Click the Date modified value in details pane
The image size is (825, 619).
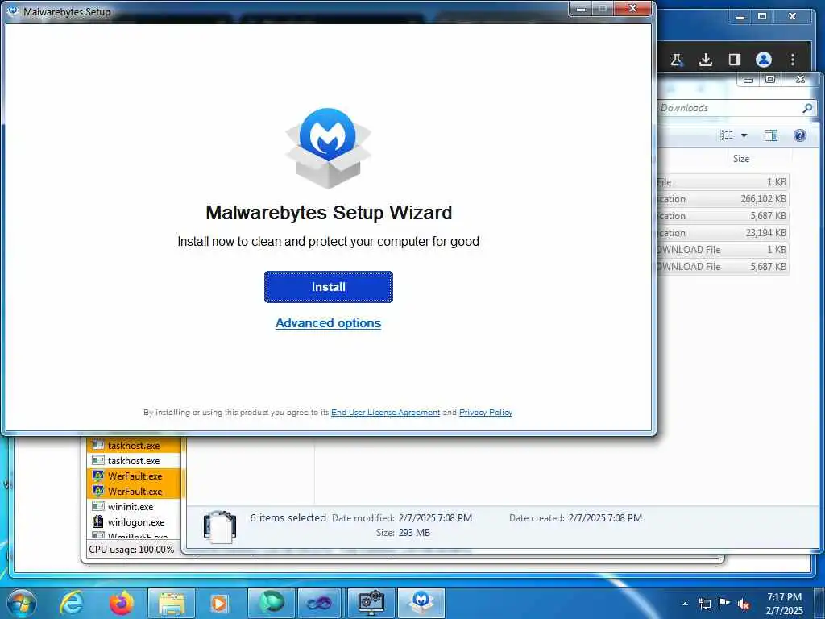pyautogui.click(x=435, y=518)
